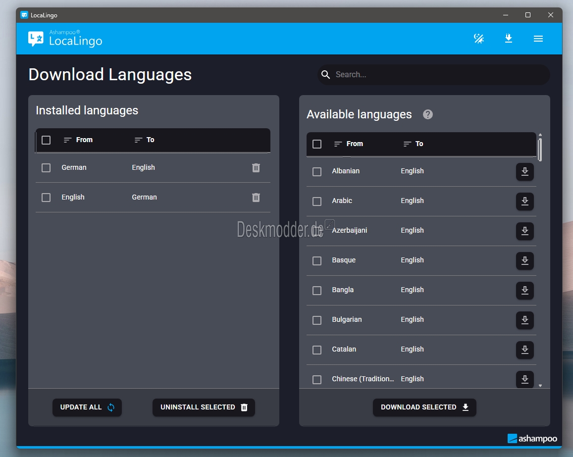Select the Catalan row checkbox
The width and height of the screenshot is (573, 457).
click(x=317, y=350)
